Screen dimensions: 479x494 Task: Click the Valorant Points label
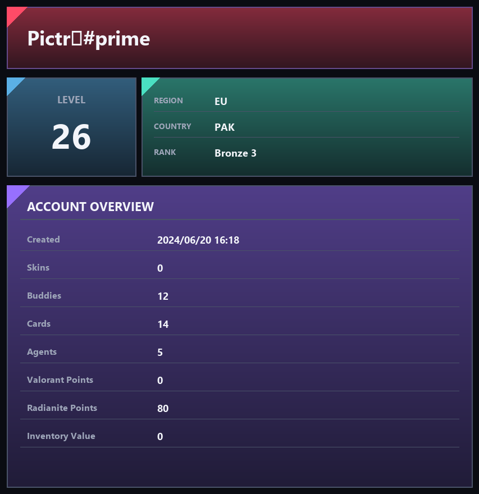tap(60, 379)
